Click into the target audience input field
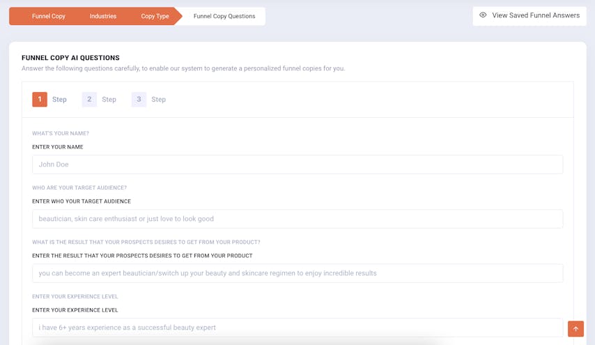The image size is (595, 345). (x=297, y=219)
